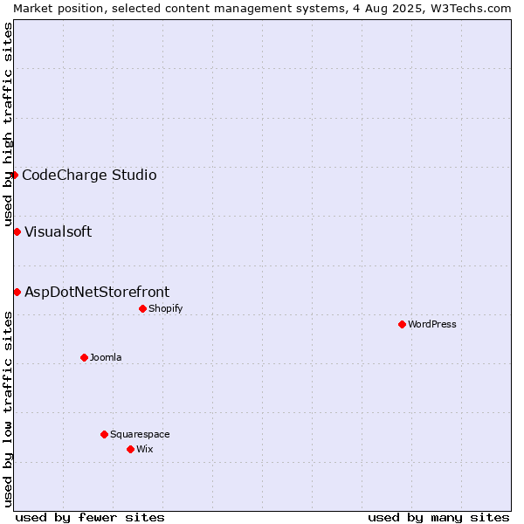
Task: Click the red Shopify data point
Action: [142, 309]
